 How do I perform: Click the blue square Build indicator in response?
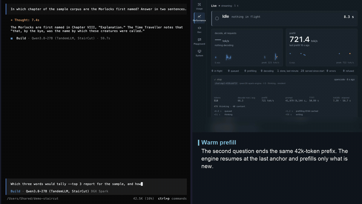12,39
